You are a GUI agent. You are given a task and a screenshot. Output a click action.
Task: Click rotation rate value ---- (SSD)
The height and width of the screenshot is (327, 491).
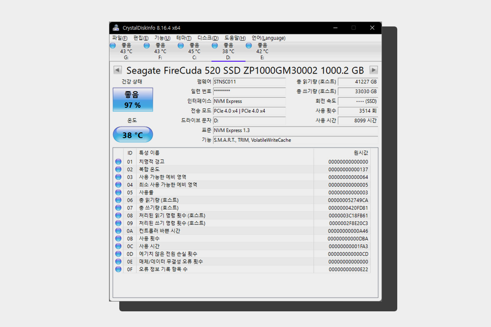pyautogui.click(x=358, y=101)
